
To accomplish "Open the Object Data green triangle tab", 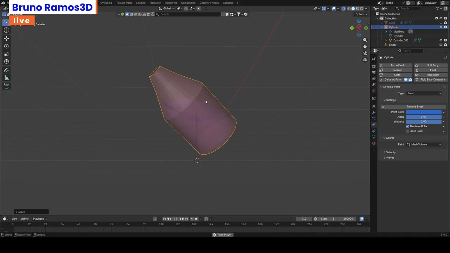I will pyautogui.click(x=374, y=137).
